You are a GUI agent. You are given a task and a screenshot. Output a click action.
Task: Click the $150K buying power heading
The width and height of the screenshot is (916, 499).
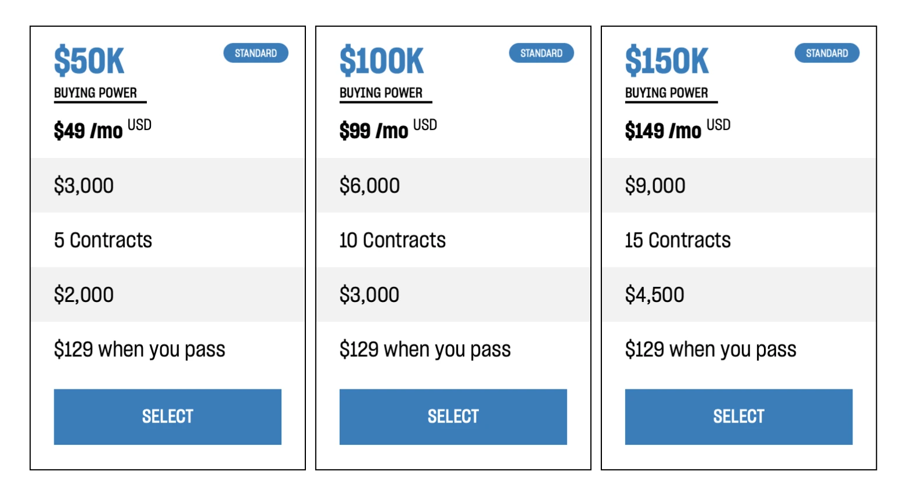point(667,61)
